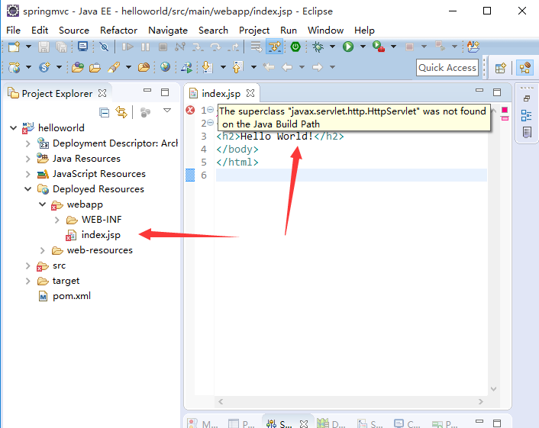Image resolution: width=539 pixels, height=428 pixels.
Task: Select the Markers tab in bottom panel
Action: pyautogui.click(x=204, y=424)
